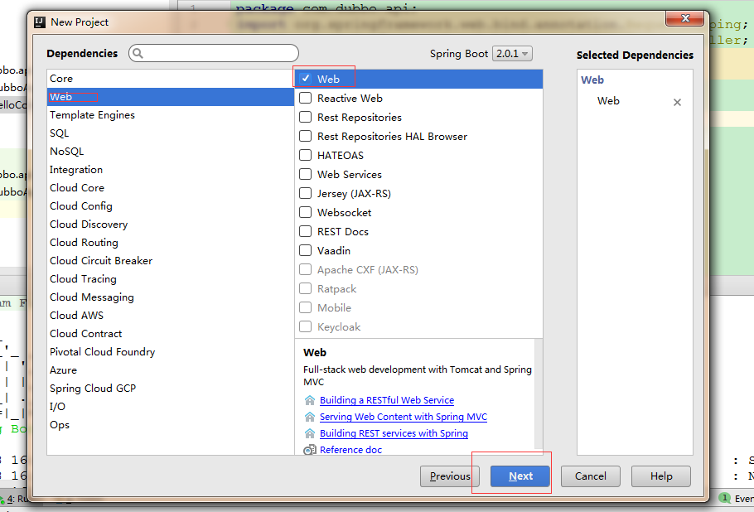The width and height of the screenshot is (754, 512).
Task: Click the Reference doc icon
Action: (310, 450)
